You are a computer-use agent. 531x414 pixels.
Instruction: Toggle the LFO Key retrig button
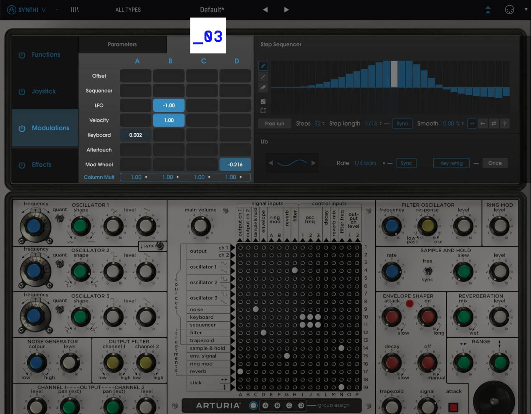click(x=451, y=163)
